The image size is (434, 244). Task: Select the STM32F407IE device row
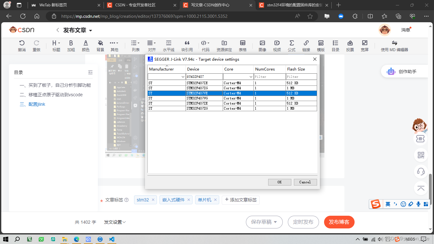[x=232, y=83]
